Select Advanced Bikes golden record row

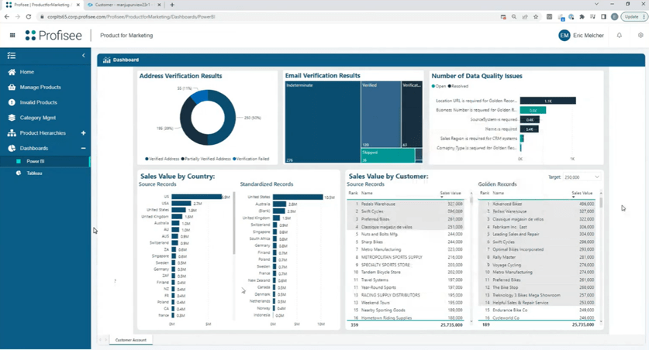point(537,204)
